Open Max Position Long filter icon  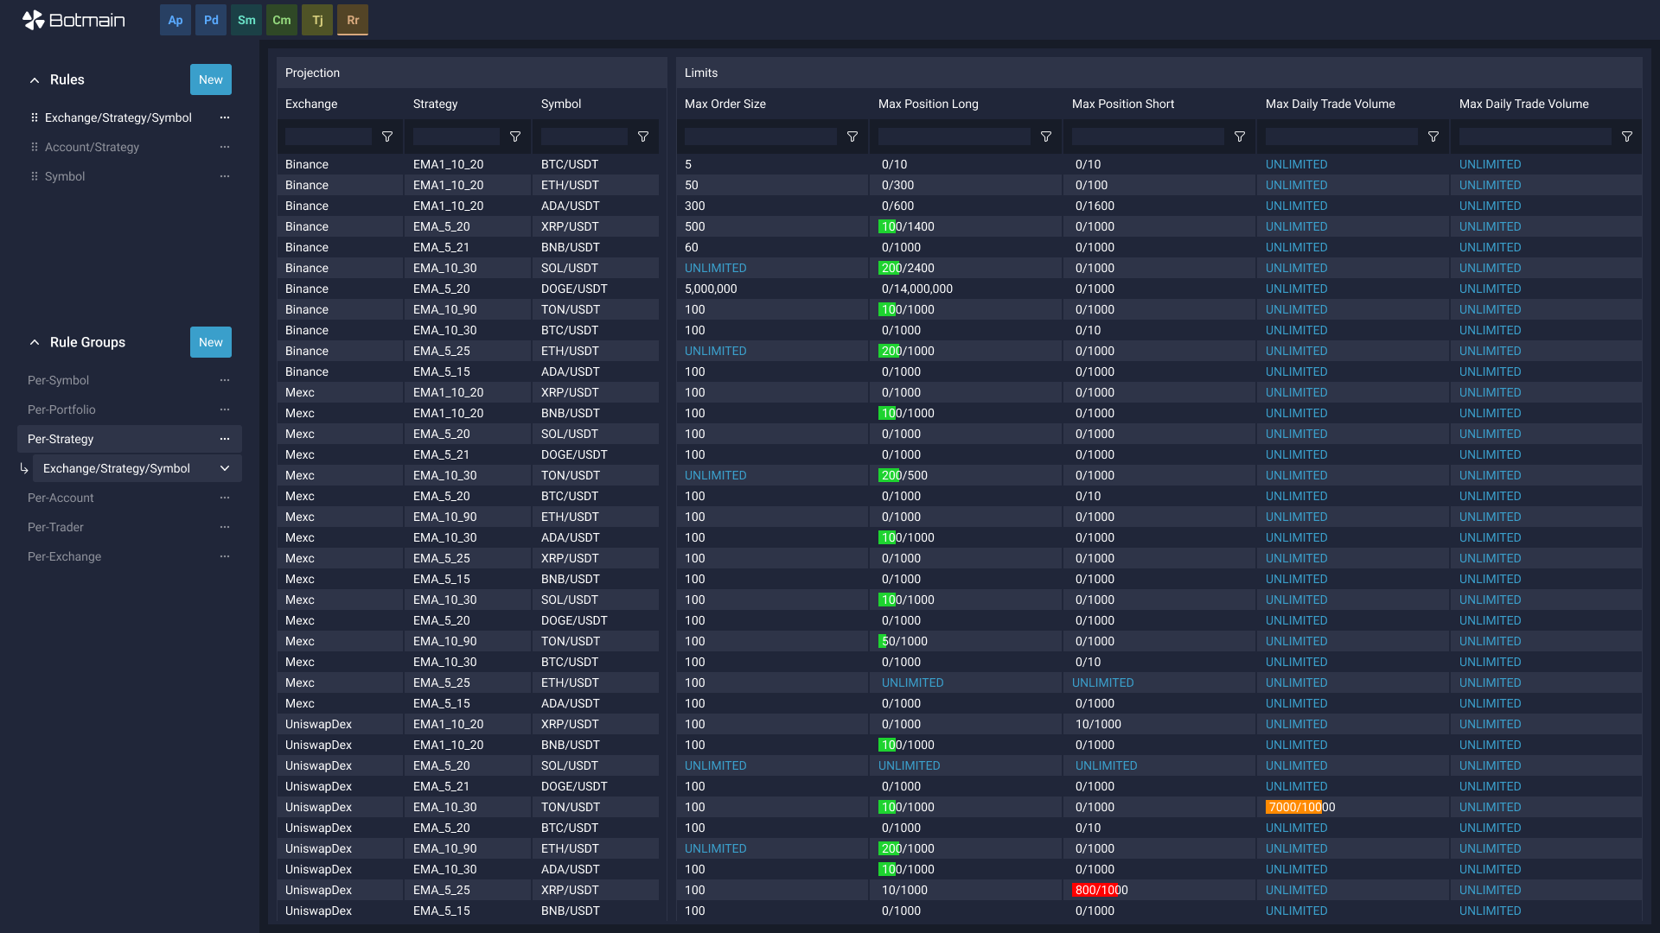1046,136
